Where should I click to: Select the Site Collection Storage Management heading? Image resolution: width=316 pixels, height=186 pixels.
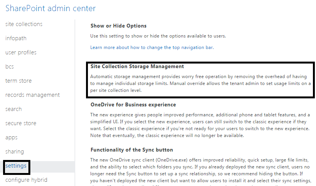[x=137, y=66]
